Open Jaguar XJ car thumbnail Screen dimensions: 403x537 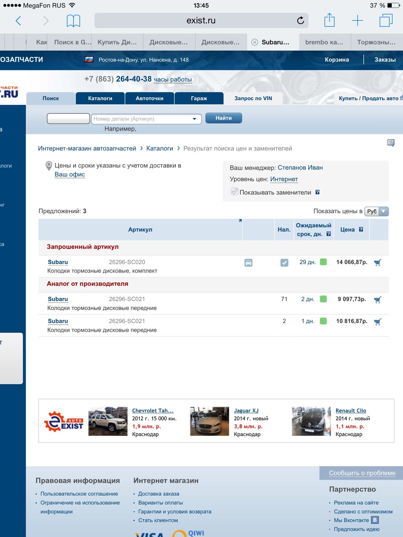point(209,421)
